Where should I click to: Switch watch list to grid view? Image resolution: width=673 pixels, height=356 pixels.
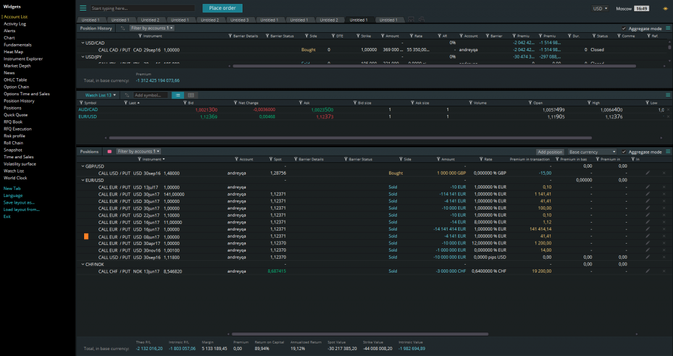click(x=191, y=95)
